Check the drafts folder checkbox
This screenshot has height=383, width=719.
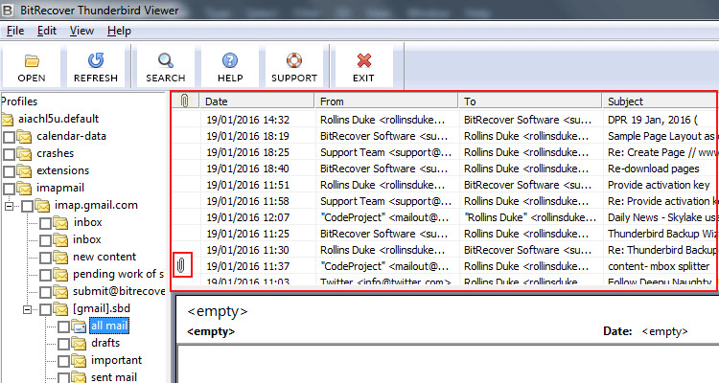[x=63, y=344]
